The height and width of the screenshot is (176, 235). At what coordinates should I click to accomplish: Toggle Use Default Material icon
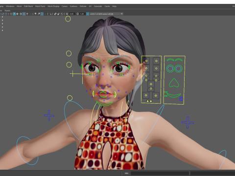click(x=18, y=14)
